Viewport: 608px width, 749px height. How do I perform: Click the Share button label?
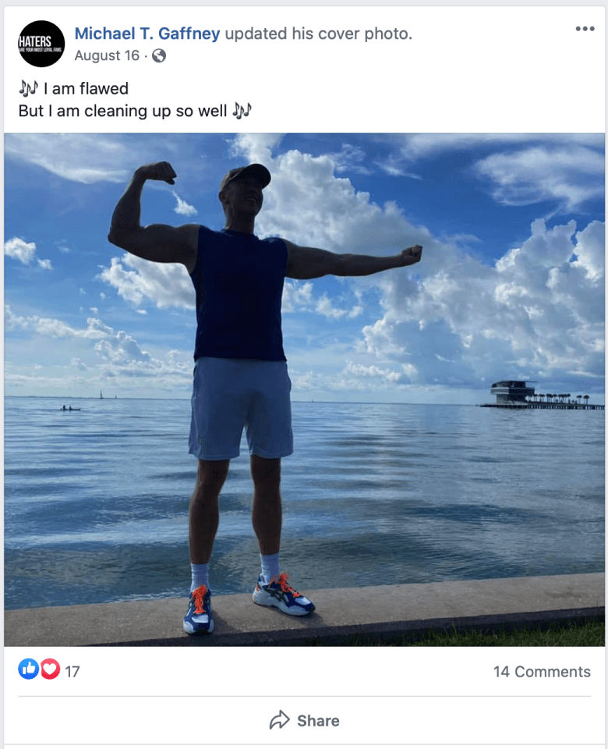pyautogui.click(x=318, y=720)
